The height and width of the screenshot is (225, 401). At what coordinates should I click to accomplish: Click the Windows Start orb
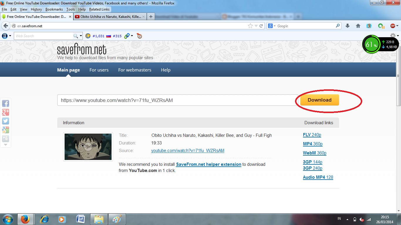click(x=8, y=219)
